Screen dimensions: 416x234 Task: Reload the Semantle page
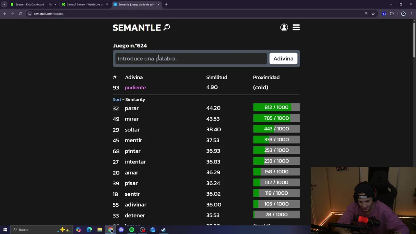[x=20, y=14]
